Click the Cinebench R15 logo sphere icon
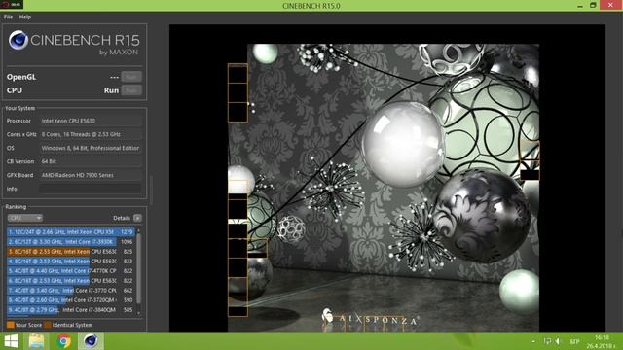The width and height of the screenshot is (623, 350). (18, 40)
